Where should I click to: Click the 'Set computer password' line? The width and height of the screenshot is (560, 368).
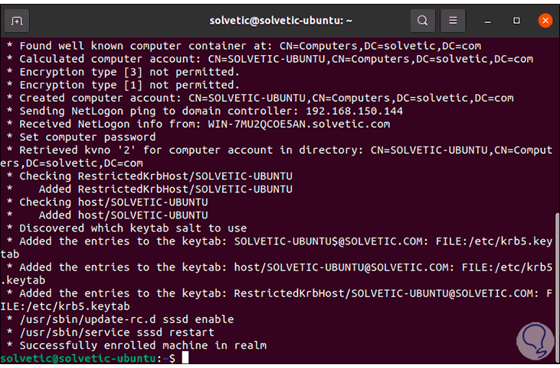(x=87, y=137)
